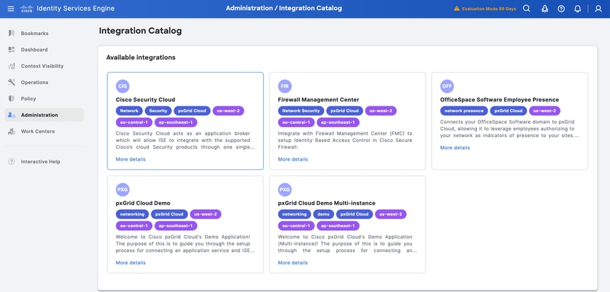Click eu-central-1 tag on Firewall Management Center
This screenshot has width=610, height=292.
297,122
